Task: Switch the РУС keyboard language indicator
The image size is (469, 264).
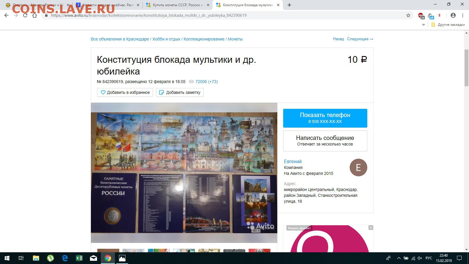Action: tap(429, 258)
